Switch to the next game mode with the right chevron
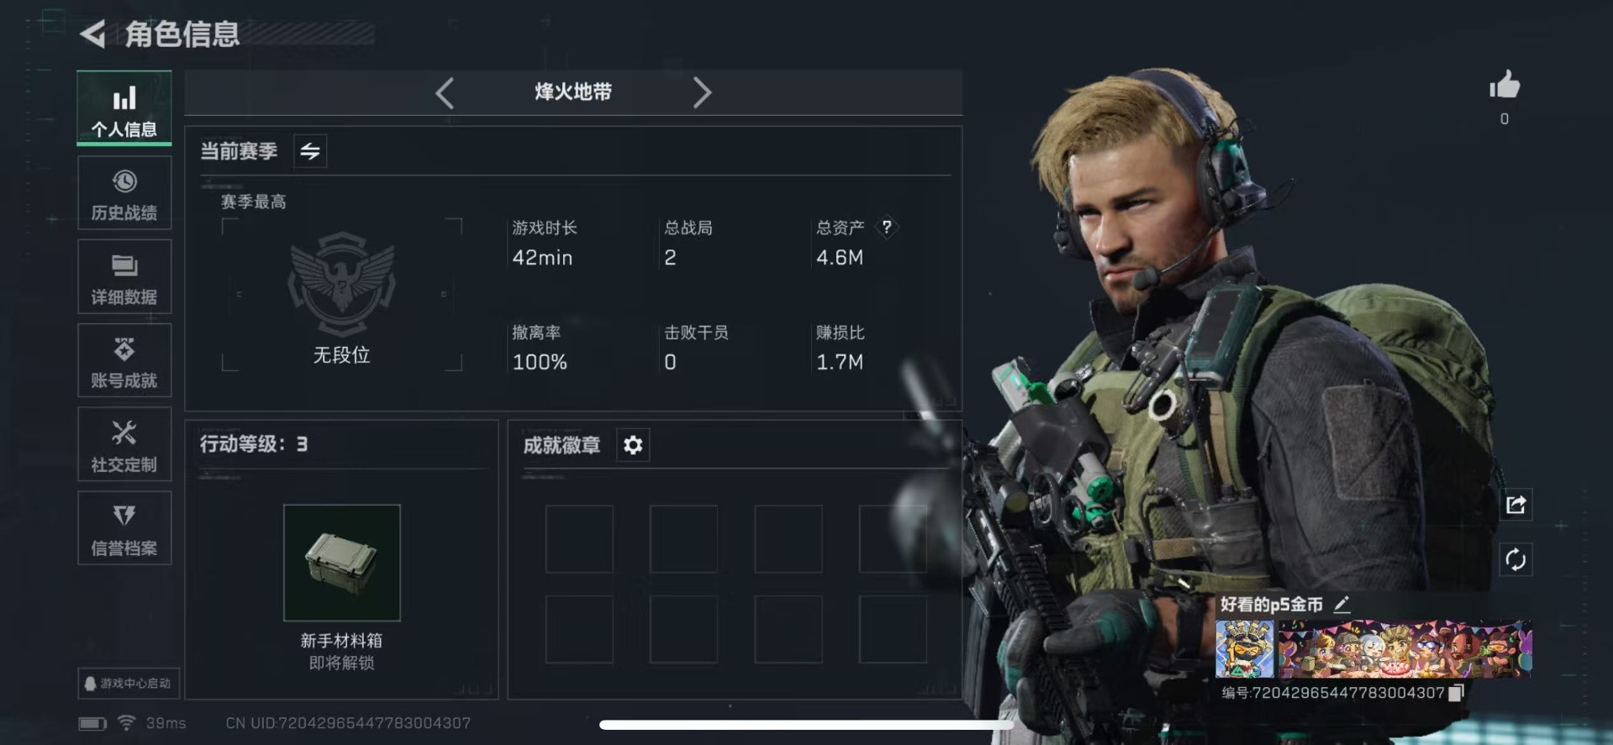This screenshot has height=745, width=1613. pyautogui.click(x=702, y=92)
